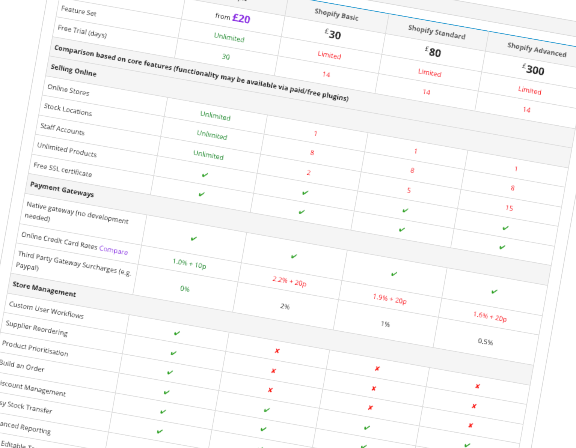Click the Unlimited Products checkmark under Shopify Basic
Image resolution: width=576 pixels, height=448 pixels.
[x=305, y=193]
